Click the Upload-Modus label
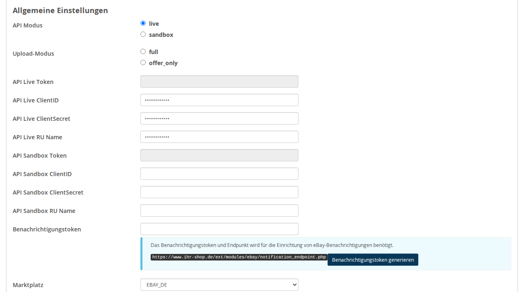Image resolution: width=524 pixels, height=292 pixels. click(x=33, y=54)
